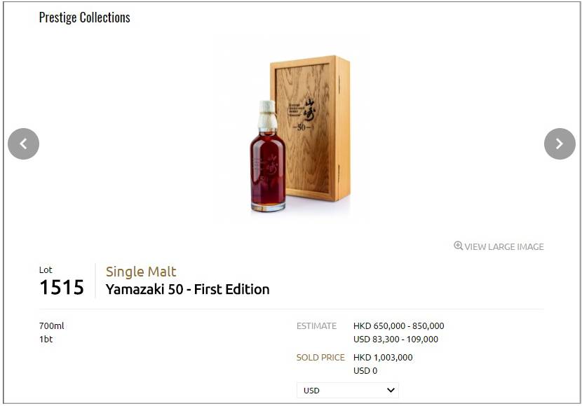The height and width of the screenshot is (406, 582).
Task: Click the Sold Price label
Action: (320, 358)
